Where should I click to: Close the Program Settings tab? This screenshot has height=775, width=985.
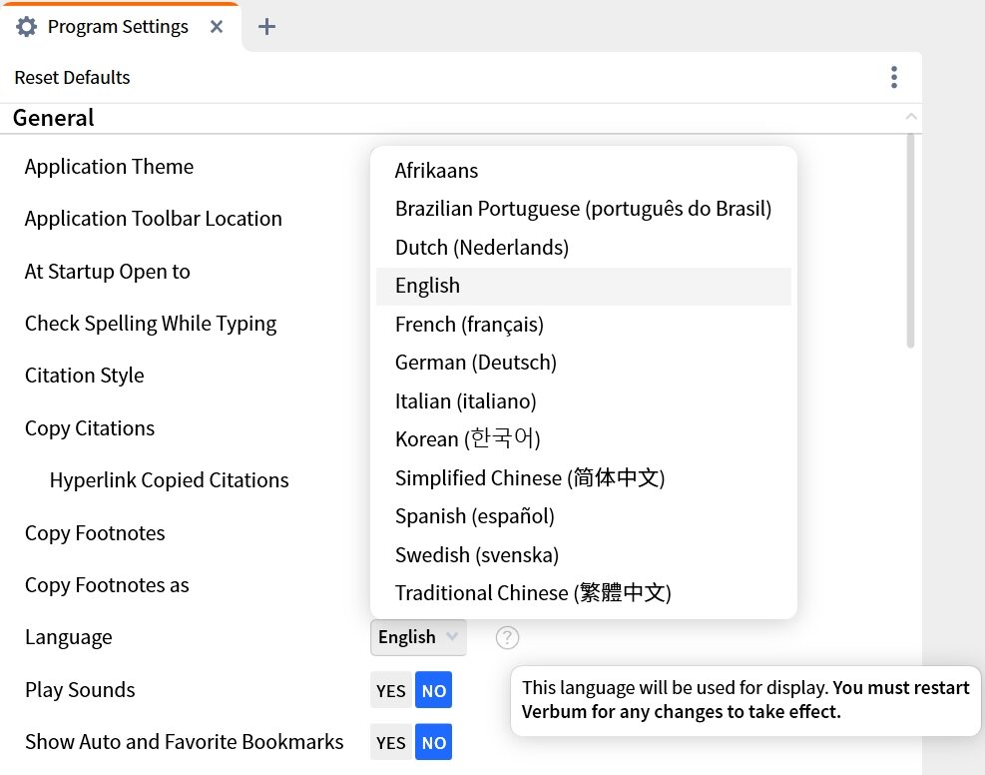217,27
